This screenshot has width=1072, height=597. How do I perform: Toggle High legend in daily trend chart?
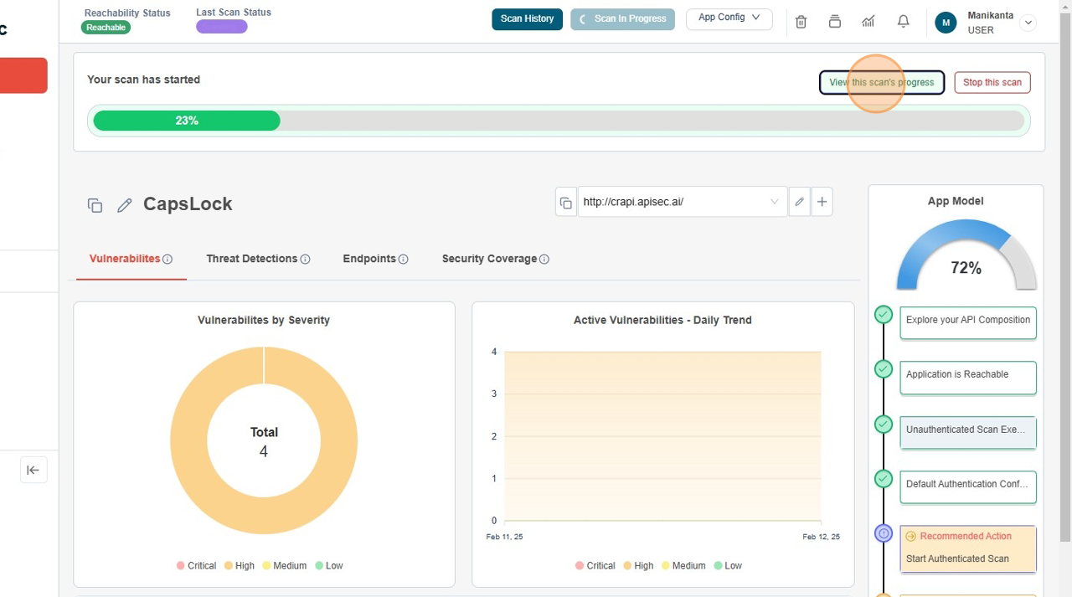coord(637,566)
